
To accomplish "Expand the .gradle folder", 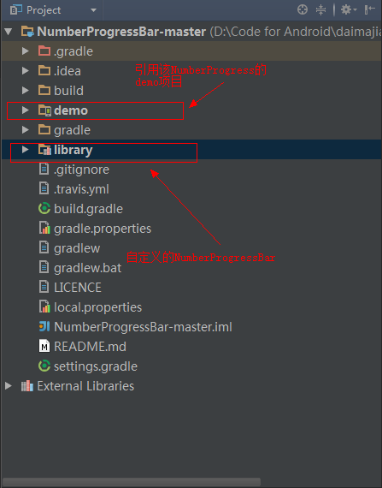I will [25, 51].
